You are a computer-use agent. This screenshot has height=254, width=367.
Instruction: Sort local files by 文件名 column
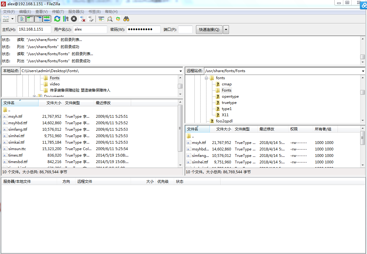click(20, 103)
